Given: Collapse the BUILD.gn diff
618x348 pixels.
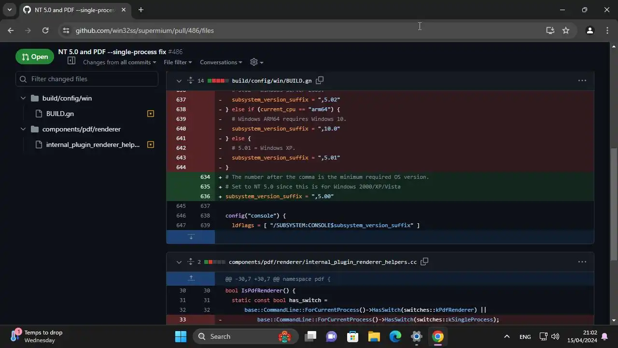Looking at the screenshot, I should pyautogui.click(x=179, y=81).
